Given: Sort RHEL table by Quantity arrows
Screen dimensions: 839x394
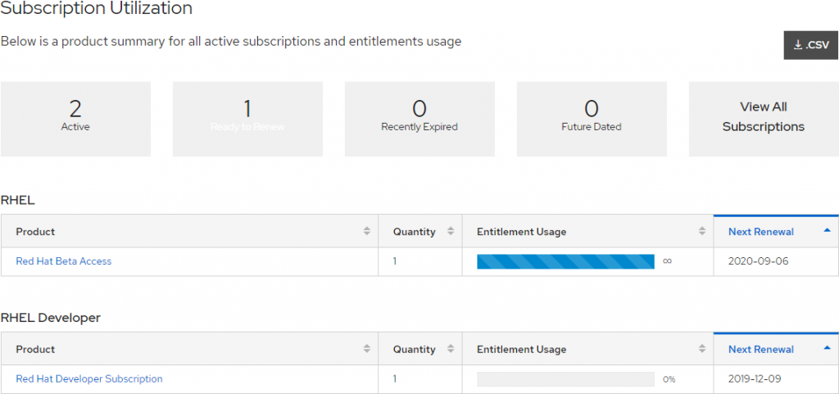Looking at the screenshot, I should pyautogui.click(x=450, y=232).
